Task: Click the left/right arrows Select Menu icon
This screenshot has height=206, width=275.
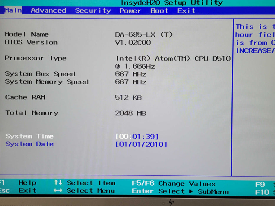Action: tap(58, 191)
